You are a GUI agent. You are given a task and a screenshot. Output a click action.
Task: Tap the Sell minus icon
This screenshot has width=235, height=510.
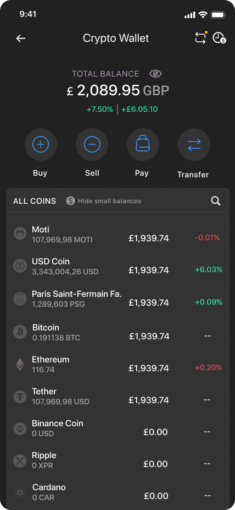pyautogui.click(x=92, y=144)
